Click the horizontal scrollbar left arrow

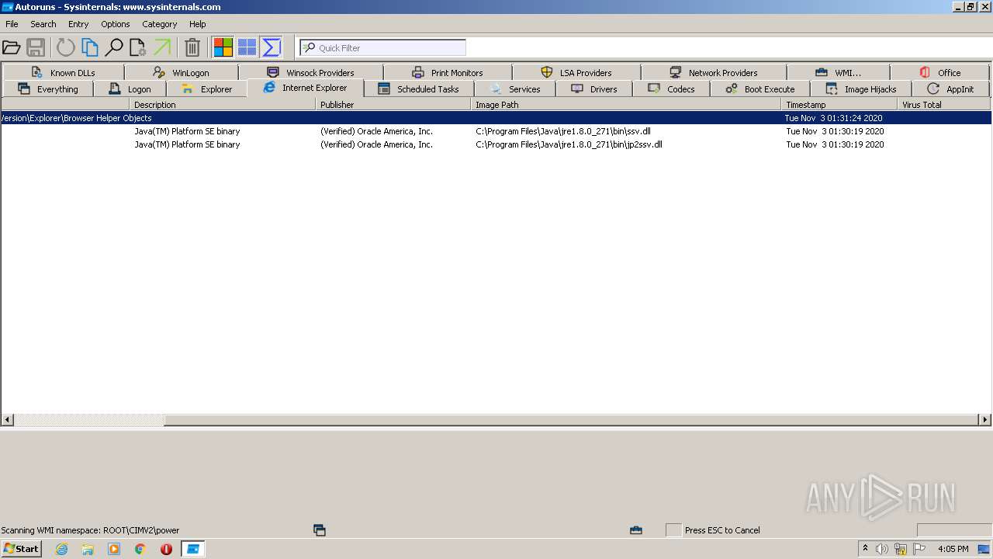click(7, 420)
